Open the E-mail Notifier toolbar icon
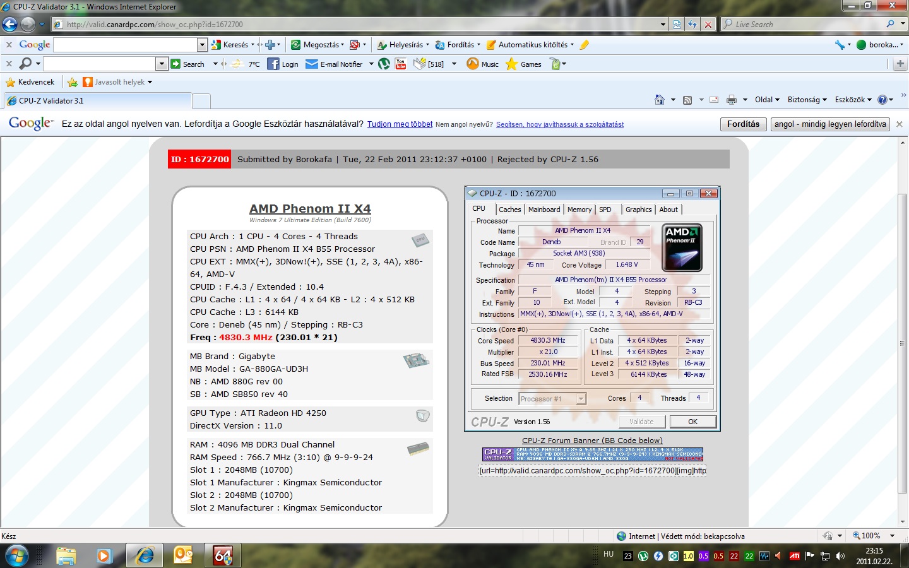The height and width of the screenshot is (568, 909). point(334,64)
